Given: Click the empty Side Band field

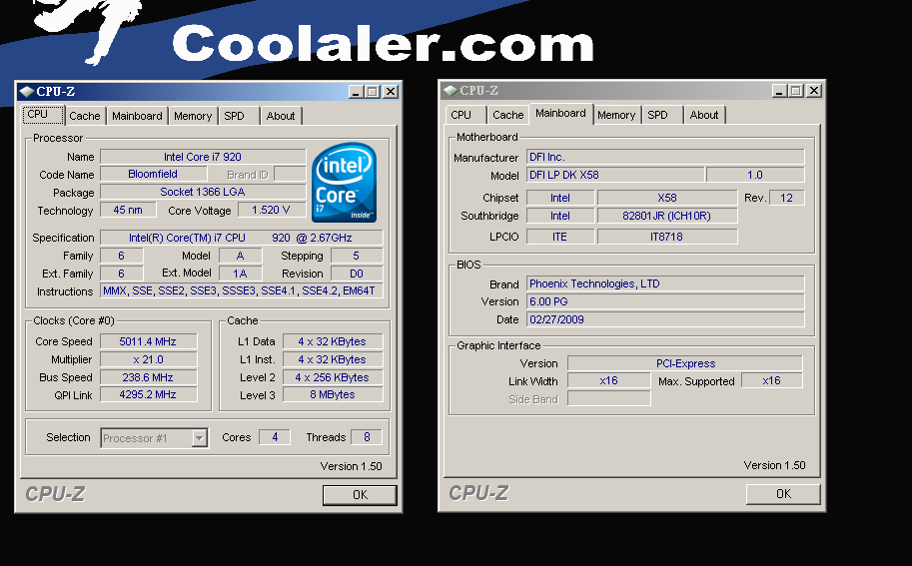Looking at the screenshot, I should [x=609, y=398].
